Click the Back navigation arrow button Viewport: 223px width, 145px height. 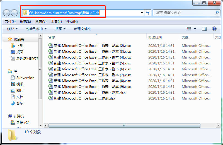(x=6, y=13)
